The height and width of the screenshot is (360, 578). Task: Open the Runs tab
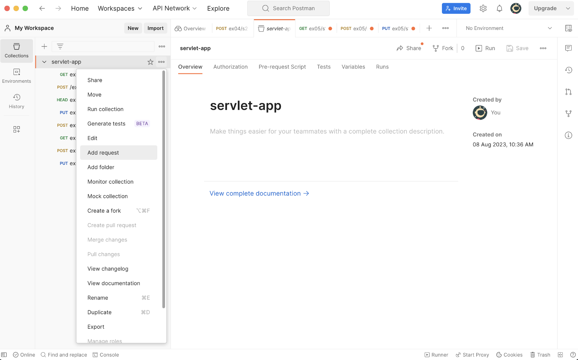pyautogui.click(x=382, y=67)
